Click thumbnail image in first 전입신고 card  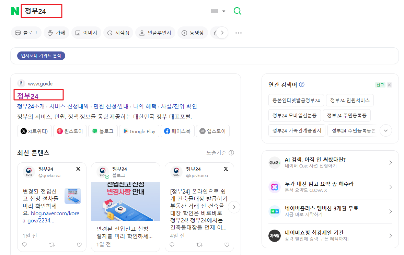pos(73,196)
